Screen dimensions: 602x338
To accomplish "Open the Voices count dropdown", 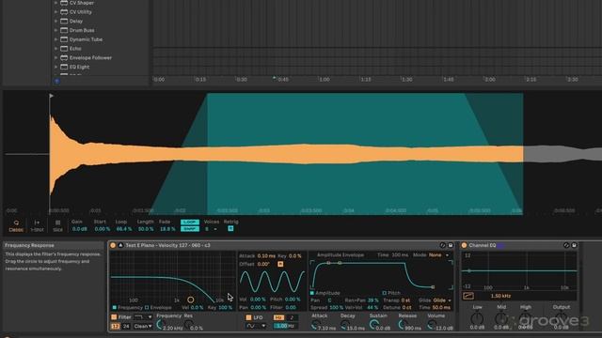I will [x=211, y=229].
